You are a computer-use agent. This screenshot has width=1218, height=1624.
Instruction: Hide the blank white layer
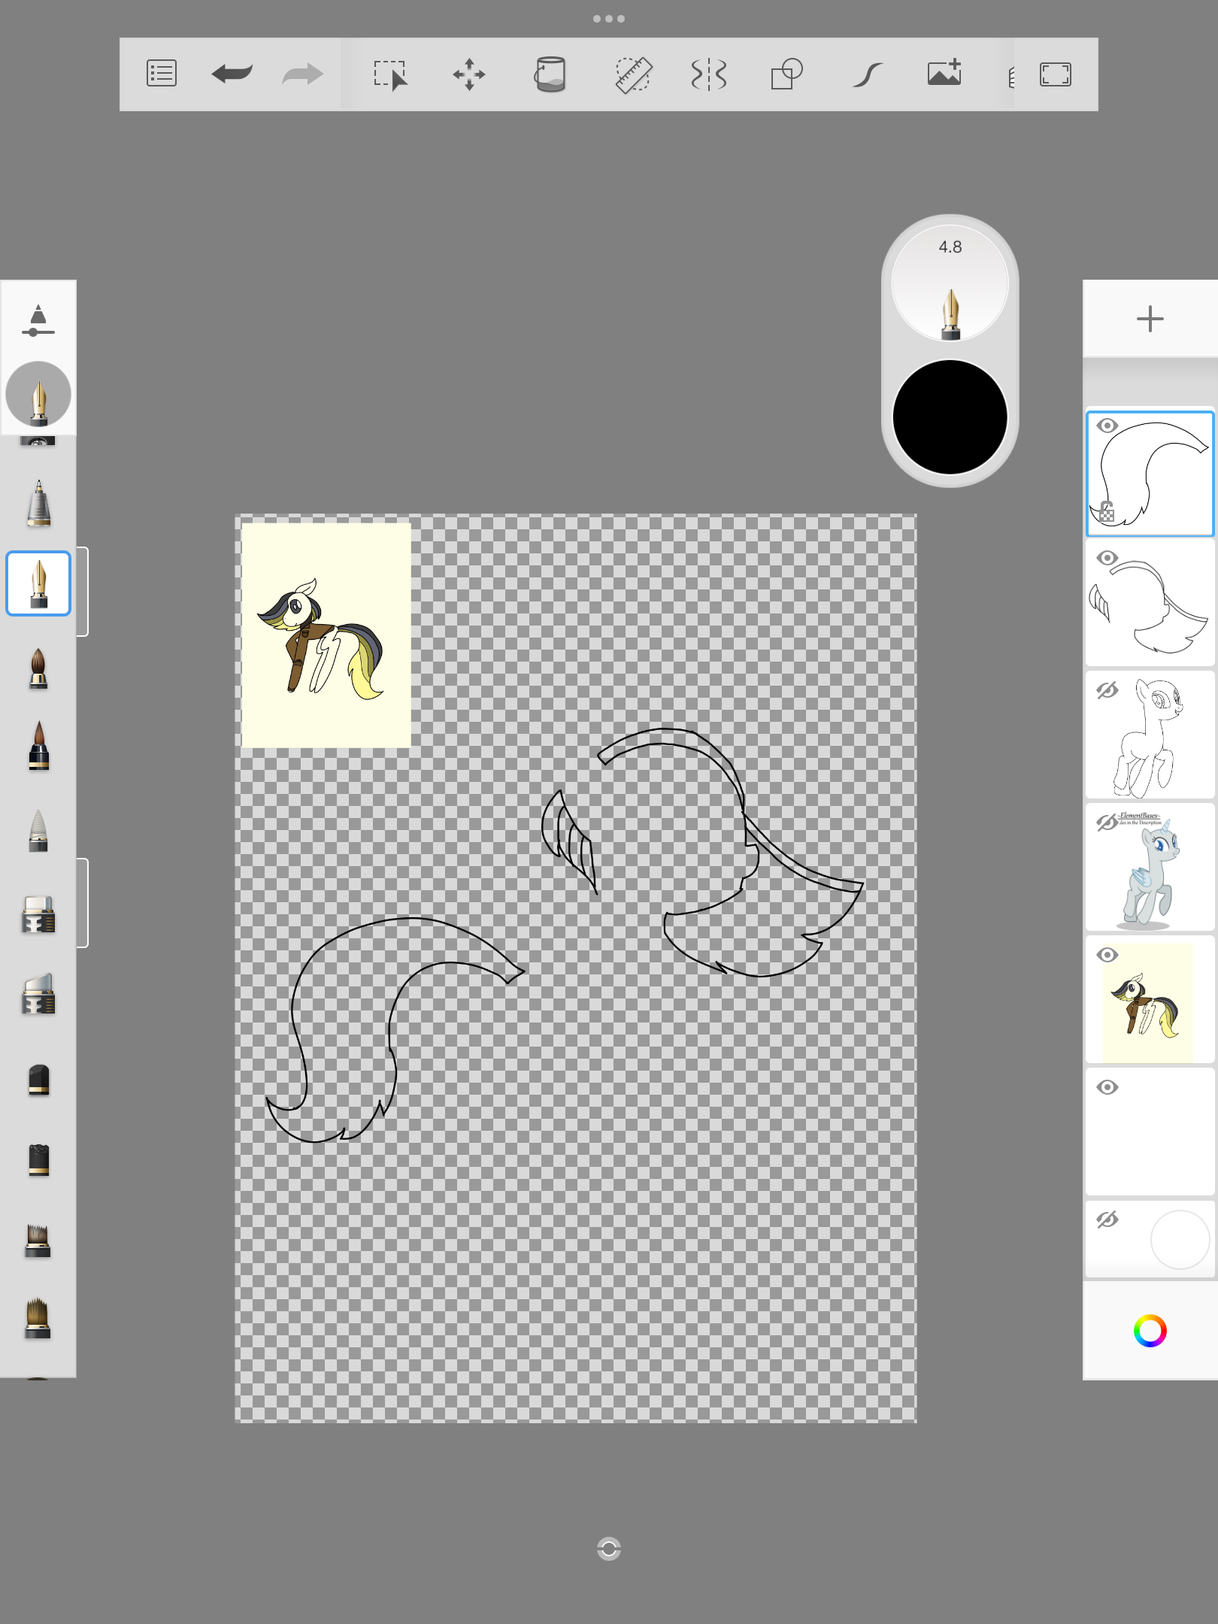click(1107, 1087)
